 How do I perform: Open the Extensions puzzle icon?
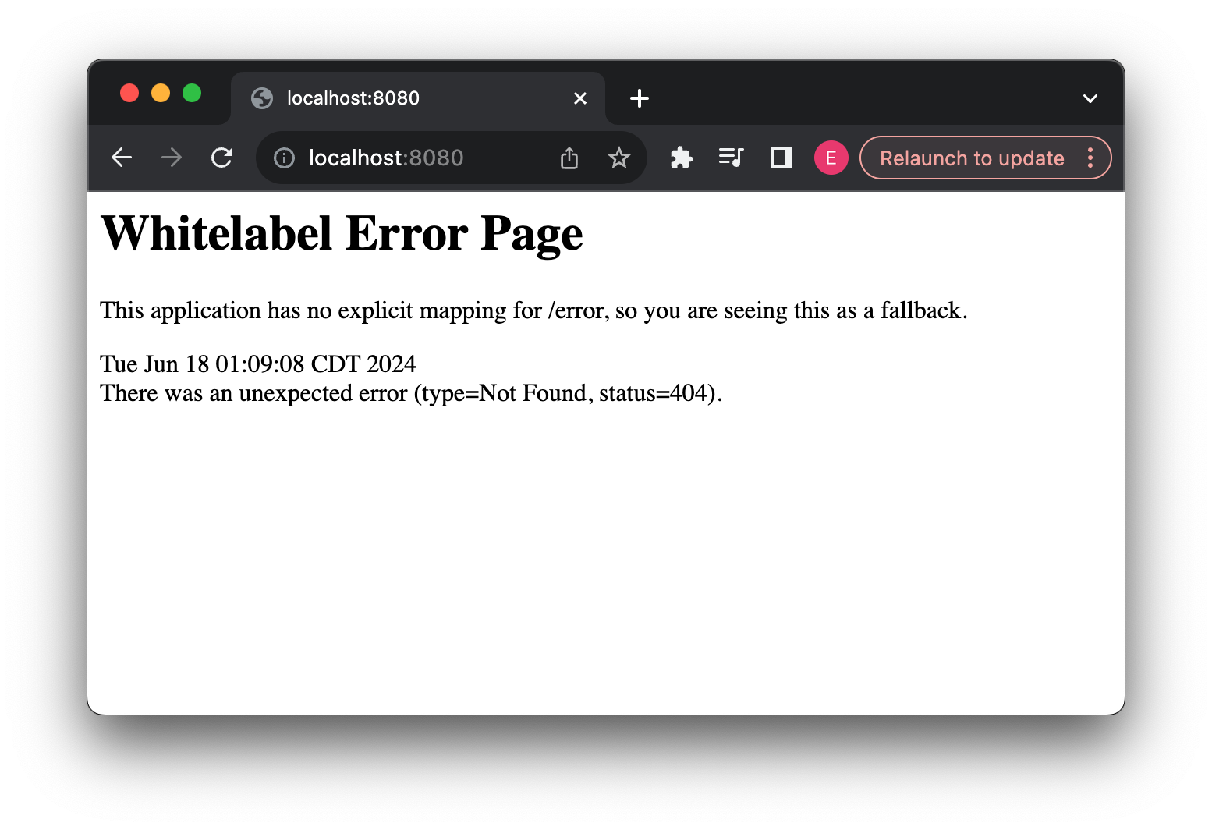pos(682,158)
